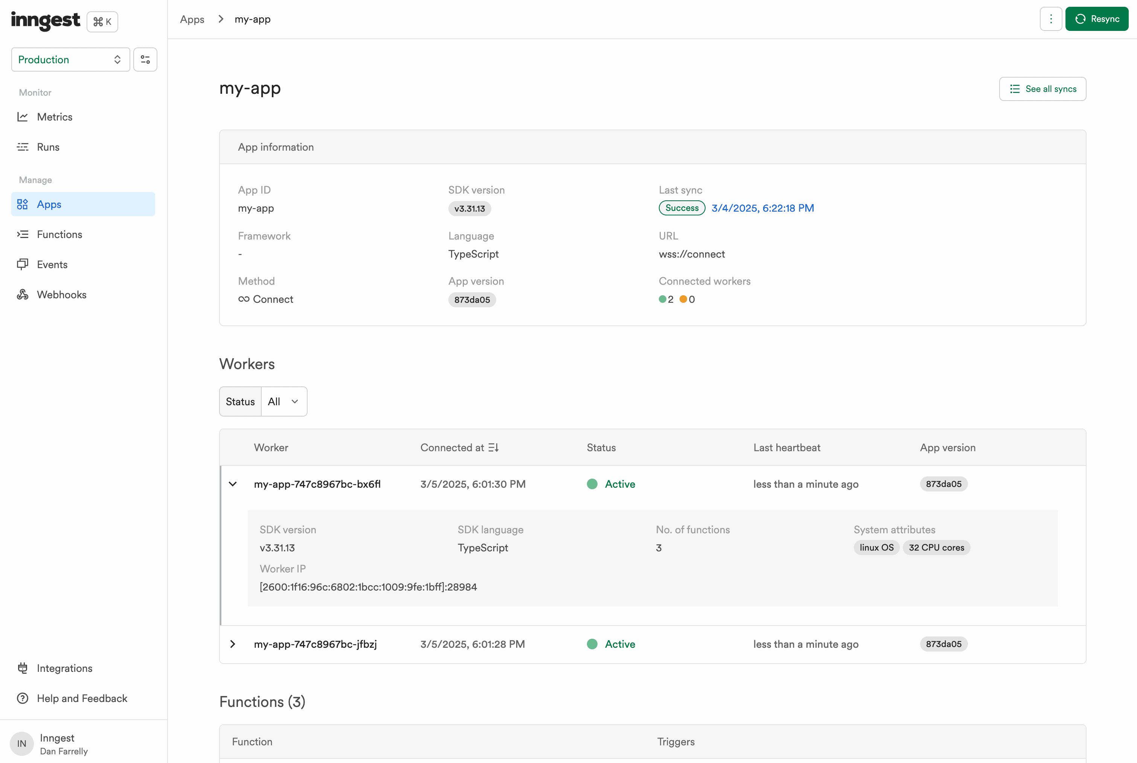The image size is (1137, 763).
Task: Collapse worker my-app-747c8967bc-bx6fl details
Action: [232, 484]
